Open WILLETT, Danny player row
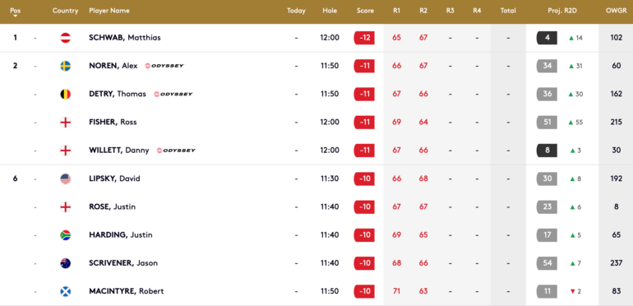 pyautogui.click(x=316, y=151)
